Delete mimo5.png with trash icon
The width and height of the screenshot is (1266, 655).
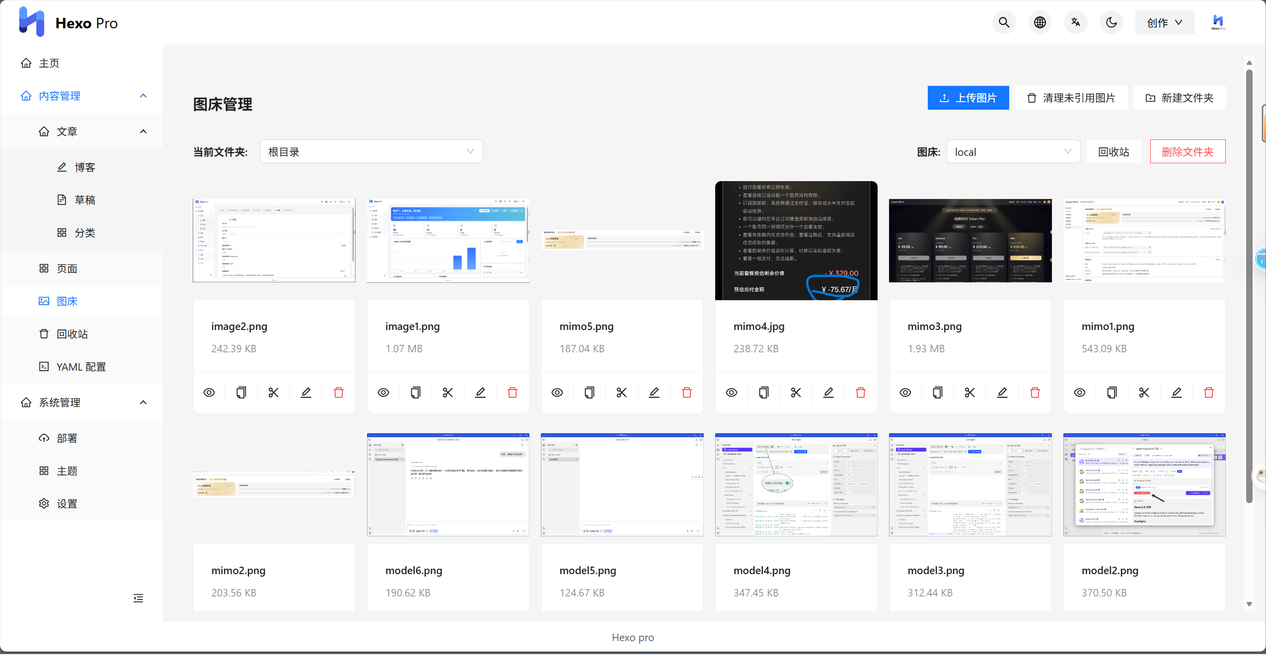687,393
